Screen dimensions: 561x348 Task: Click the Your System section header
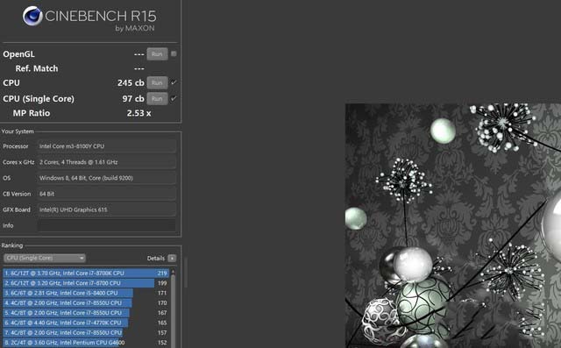coord(18,131)
